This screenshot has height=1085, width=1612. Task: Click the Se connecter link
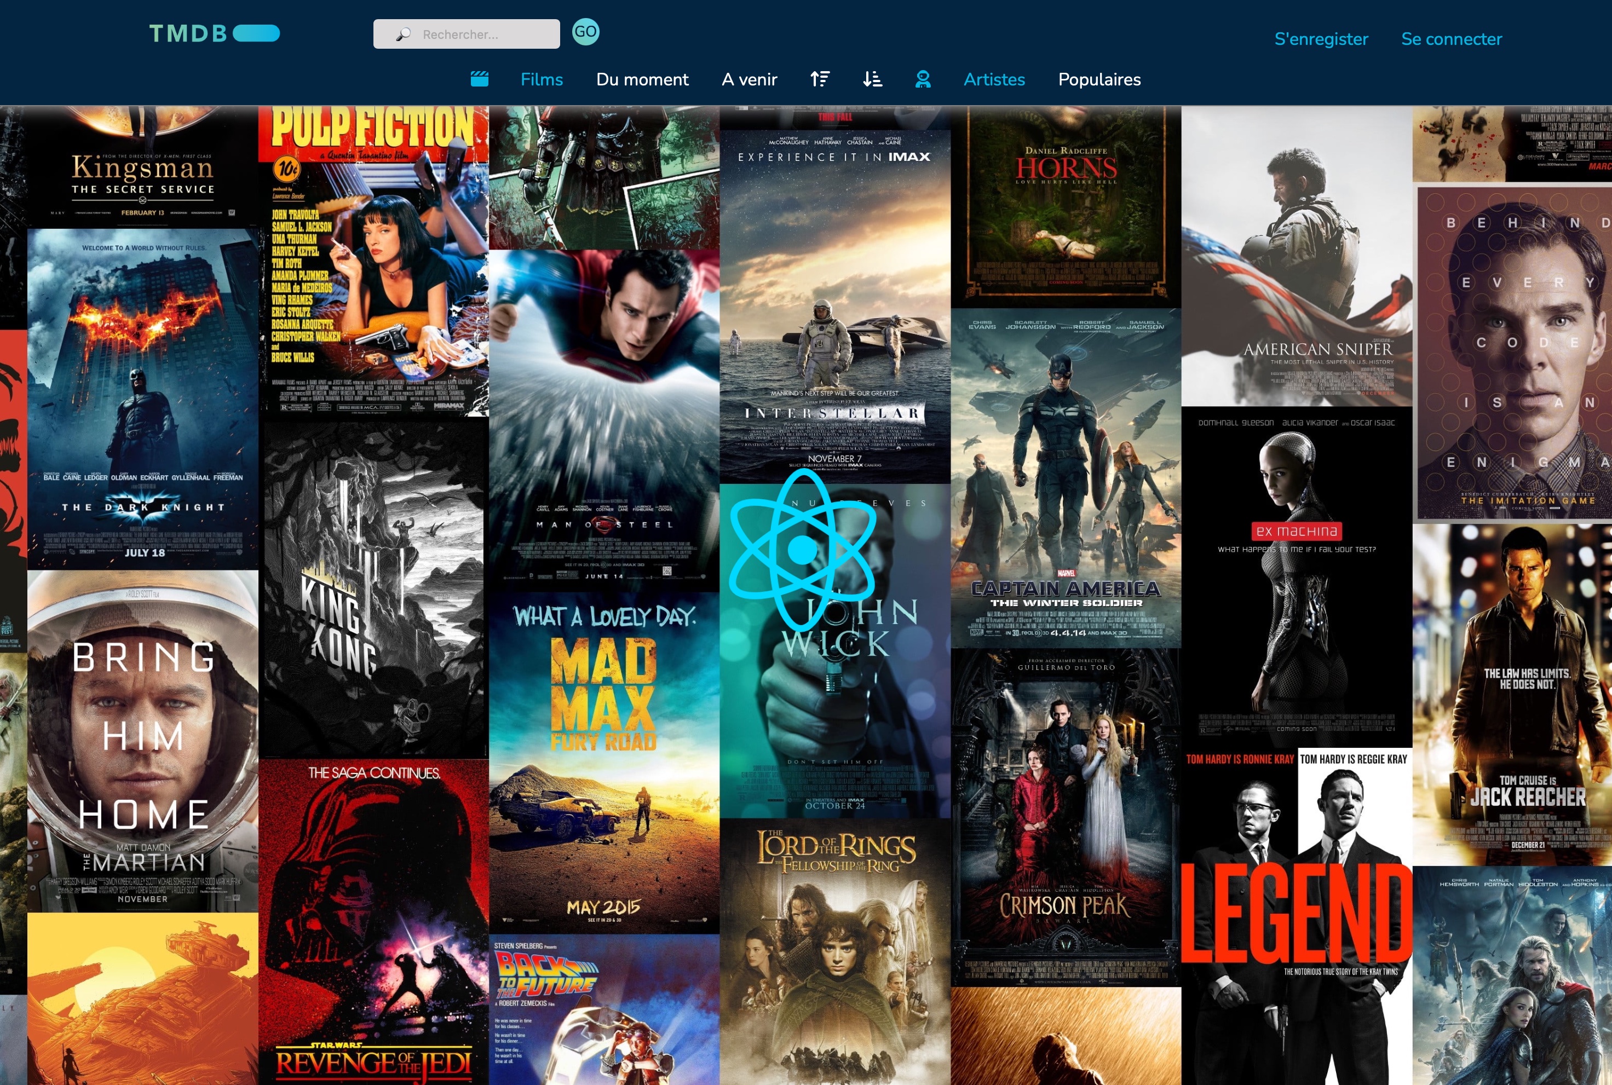(x=1452, y=39)
